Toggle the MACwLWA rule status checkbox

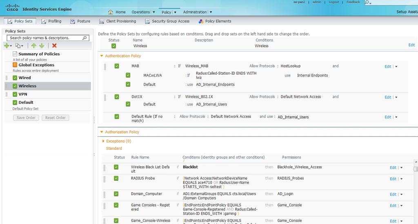coord(128,75)
